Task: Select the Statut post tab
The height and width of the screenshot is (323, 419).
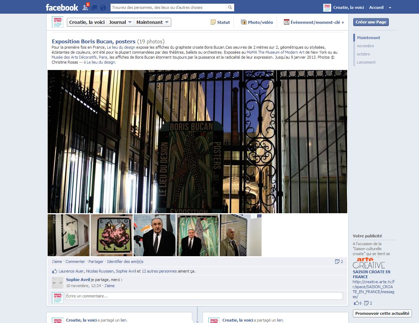Action: pyautogui.click(x=220, y=22)
